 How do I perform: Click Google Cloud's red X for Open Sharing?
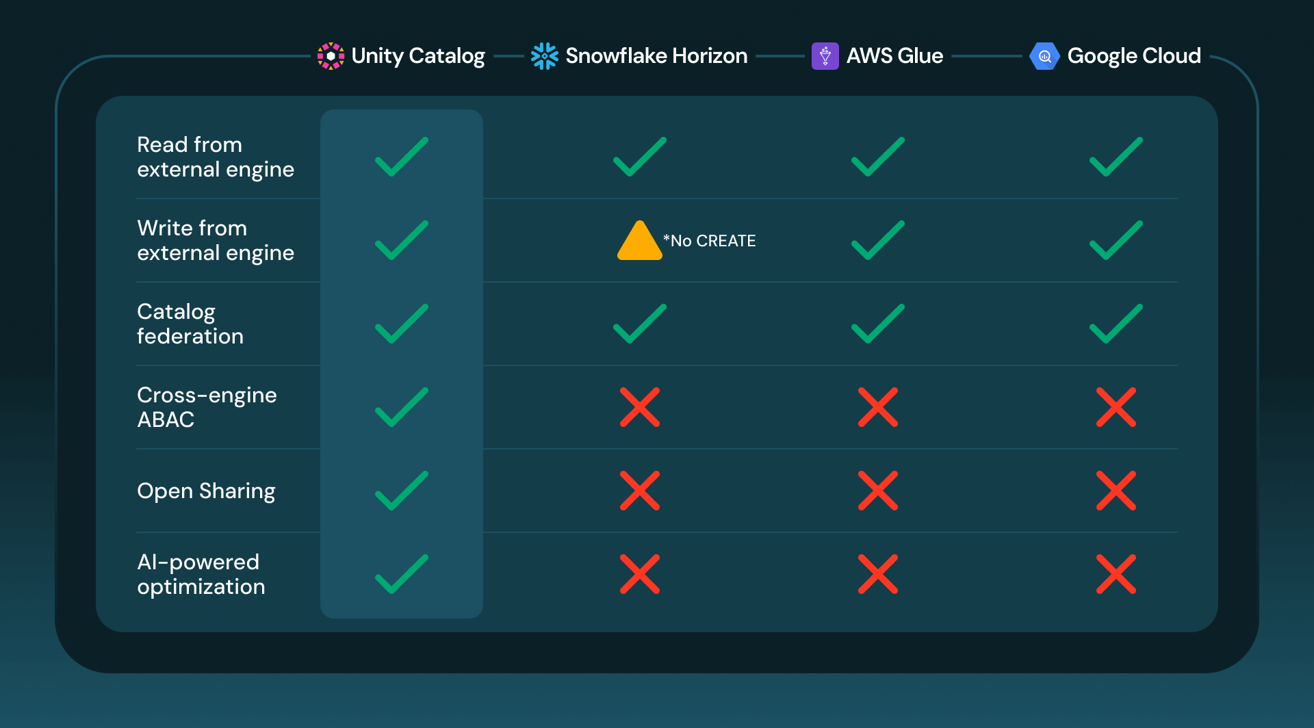coord(1116,491)
